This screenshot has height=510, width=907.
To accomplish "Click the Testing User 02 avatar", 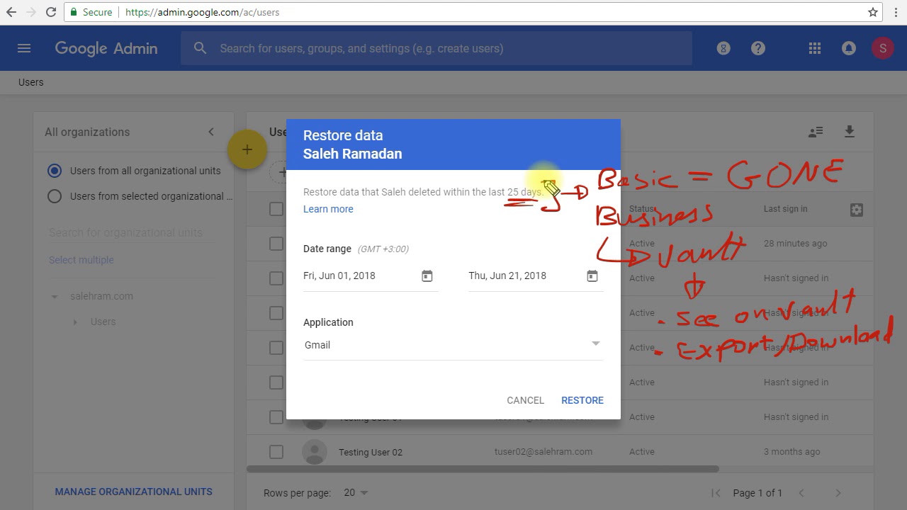I will pos(315,452).
